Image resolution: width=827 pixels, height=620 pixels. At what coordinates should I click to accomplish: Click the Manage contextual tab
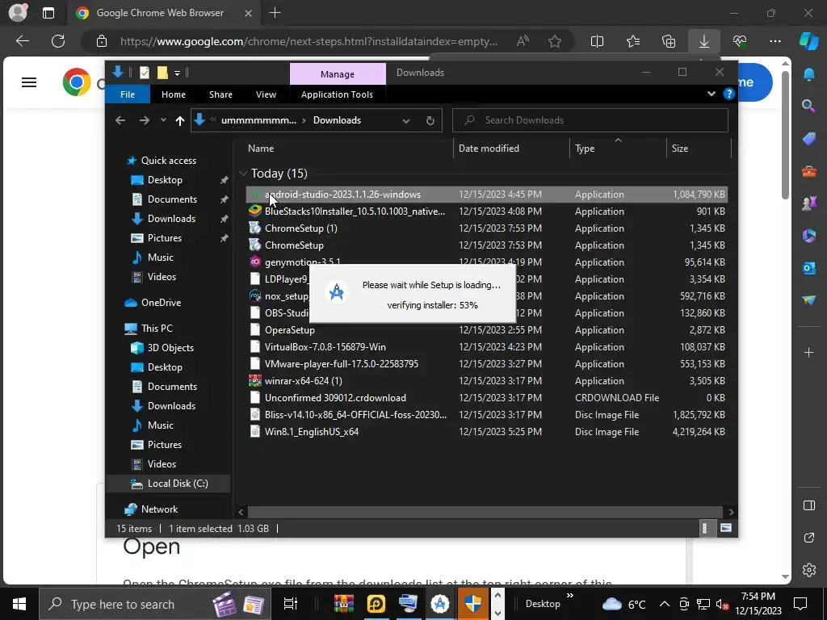pyautogui.click(x=338, y=73)
